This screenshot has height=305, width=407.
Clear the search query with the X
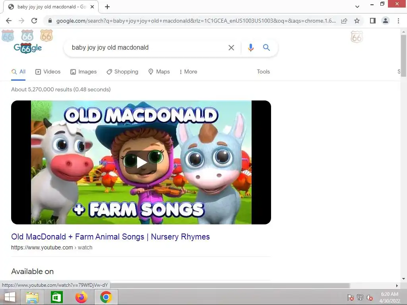point(231,48)
